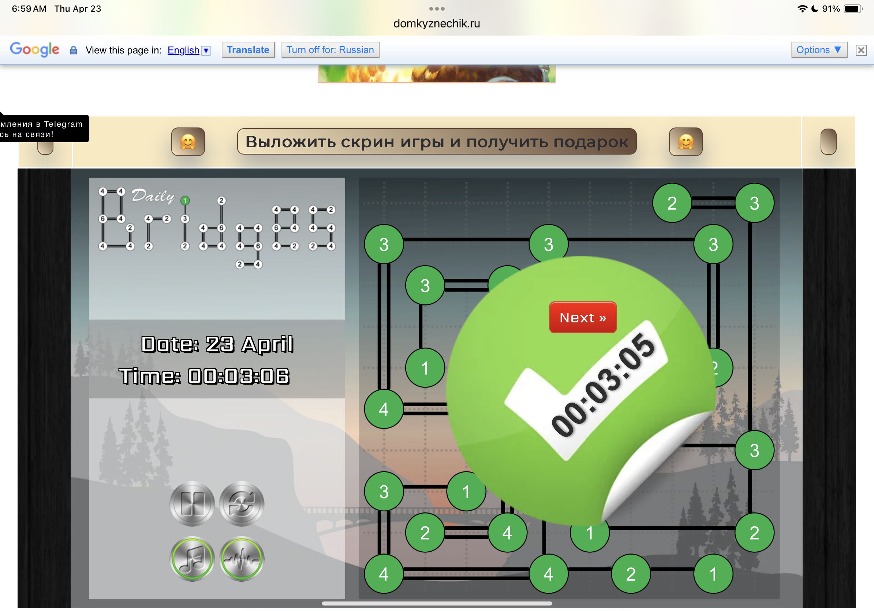
Task: Click the post game screenshot banner button
Action: pyautogui.click(x=436, y=142)
